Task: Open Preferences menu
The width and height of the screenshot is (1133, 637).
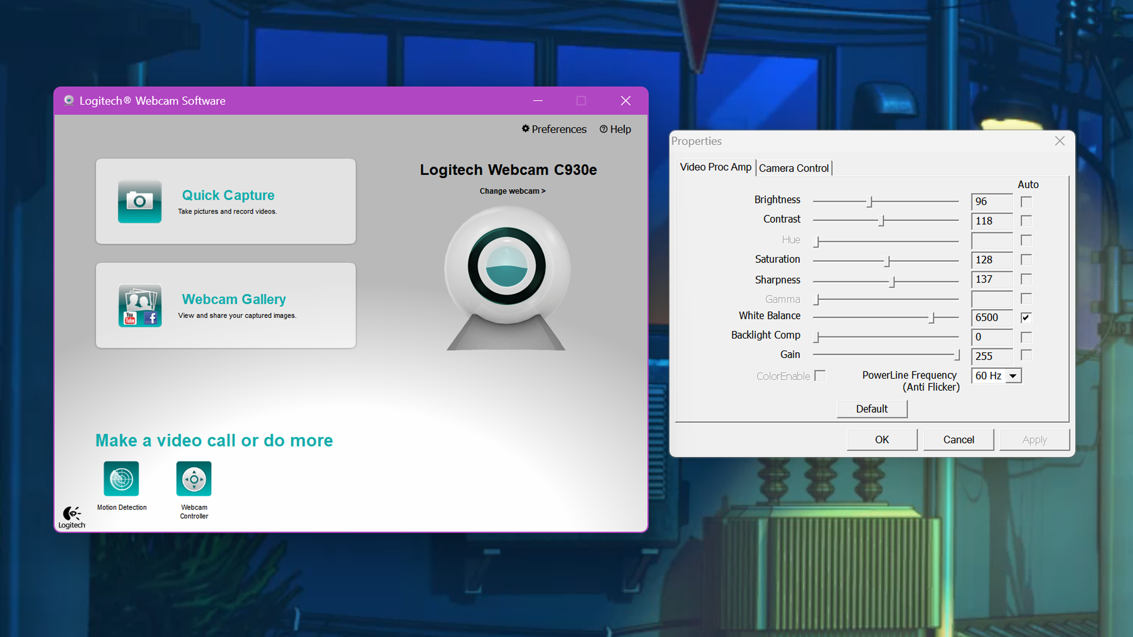Action: (554, 129)
